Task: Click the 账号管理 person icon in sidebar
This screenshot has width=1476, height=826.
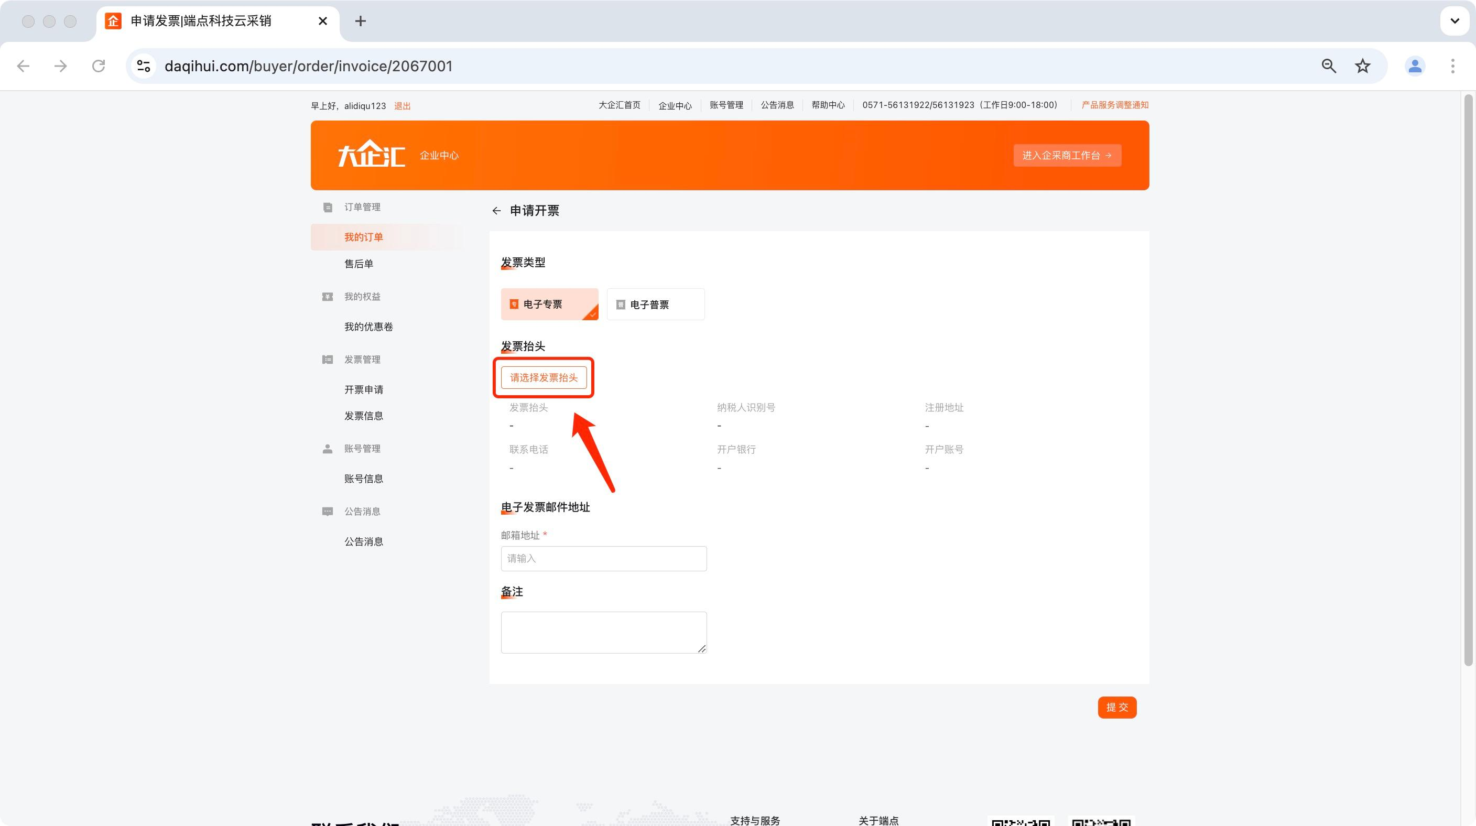Action: pos(327,449)
